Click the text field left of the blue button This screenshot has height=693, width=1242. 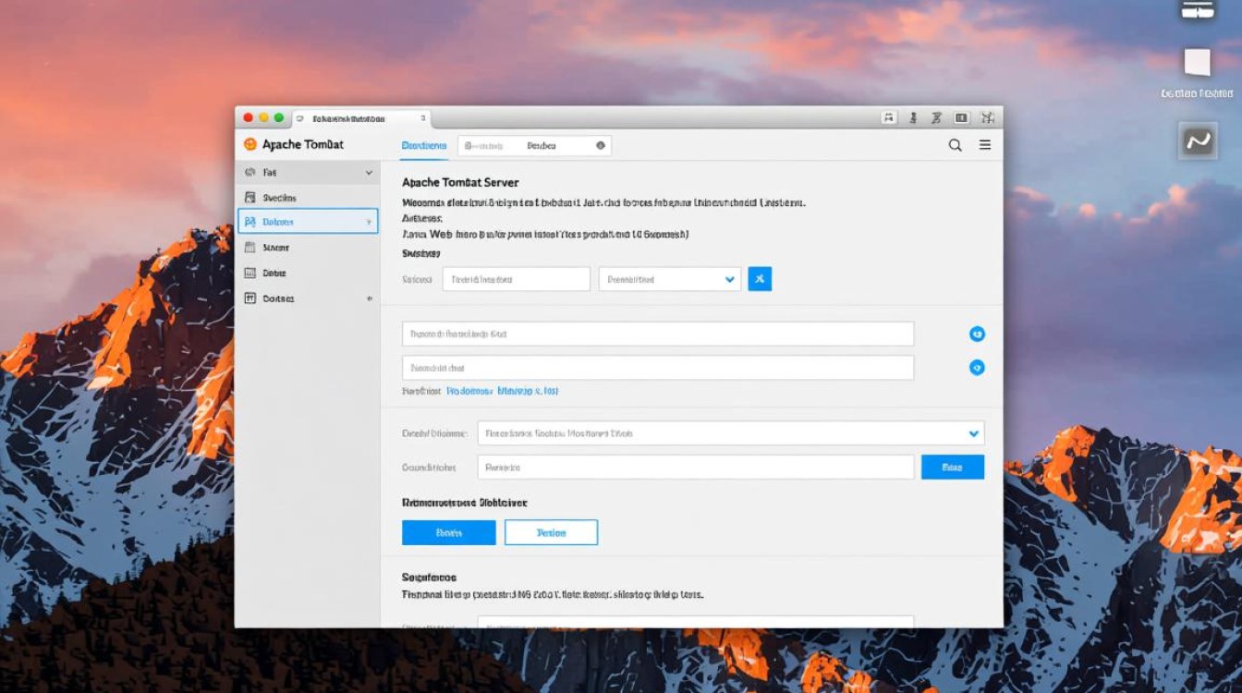click(695, 468)
